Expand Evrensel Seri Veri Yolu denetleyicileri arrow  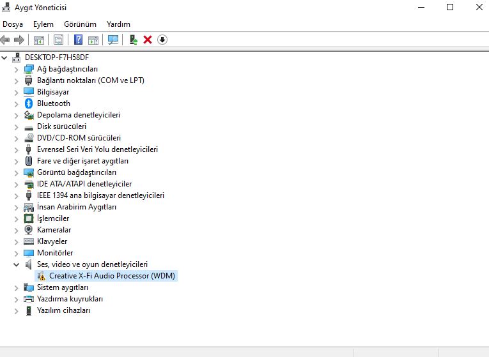pos(16,150)
